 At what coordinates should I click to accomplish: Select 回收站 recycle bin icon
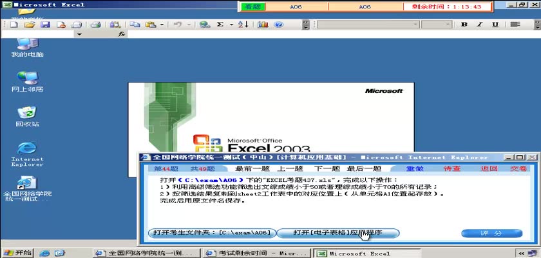pyautogui.click(x=27, y=116)
